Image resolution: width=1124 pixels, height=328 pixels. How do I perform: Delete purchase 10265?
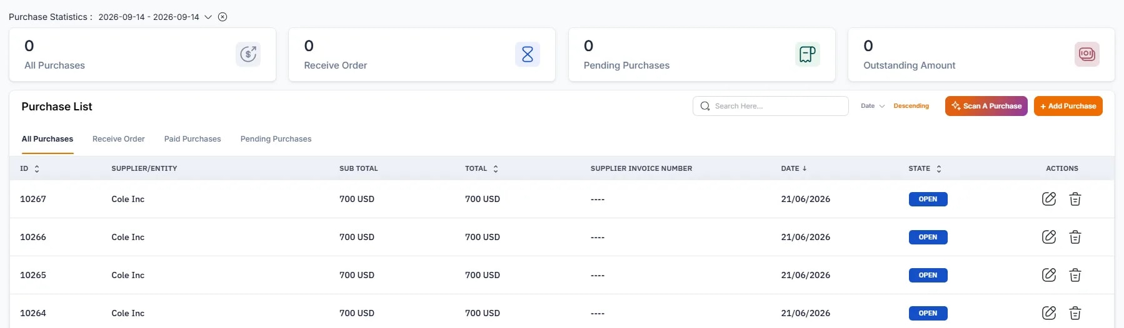coord(1075,275)
